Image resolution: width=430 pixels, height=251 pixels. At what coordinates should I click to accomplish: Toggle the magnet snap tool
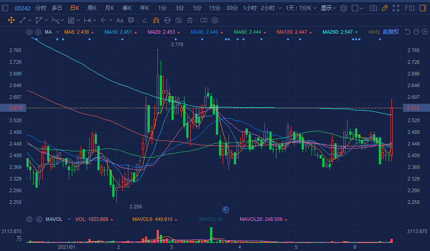pos(156,20)
